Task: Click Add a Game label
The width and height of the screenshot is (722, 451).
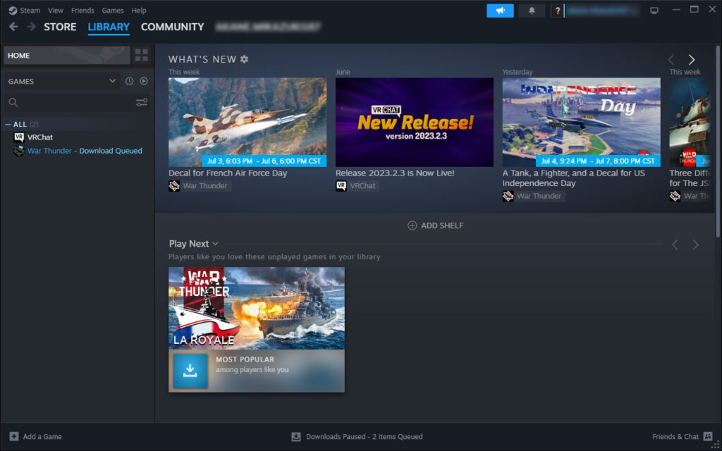Action: [42, 436]
